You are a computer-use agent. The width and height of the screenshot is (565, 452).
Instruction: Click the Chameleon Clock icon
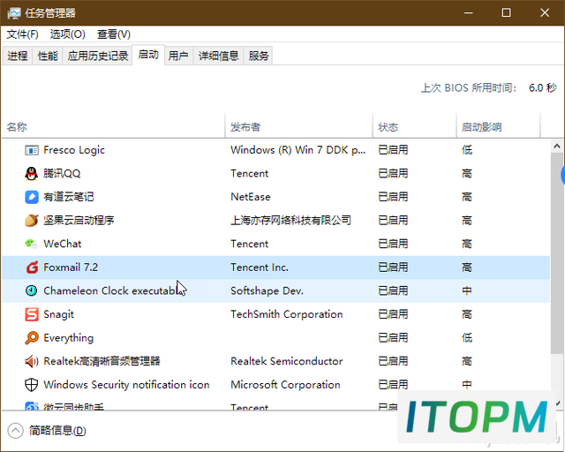pos(32,290)
